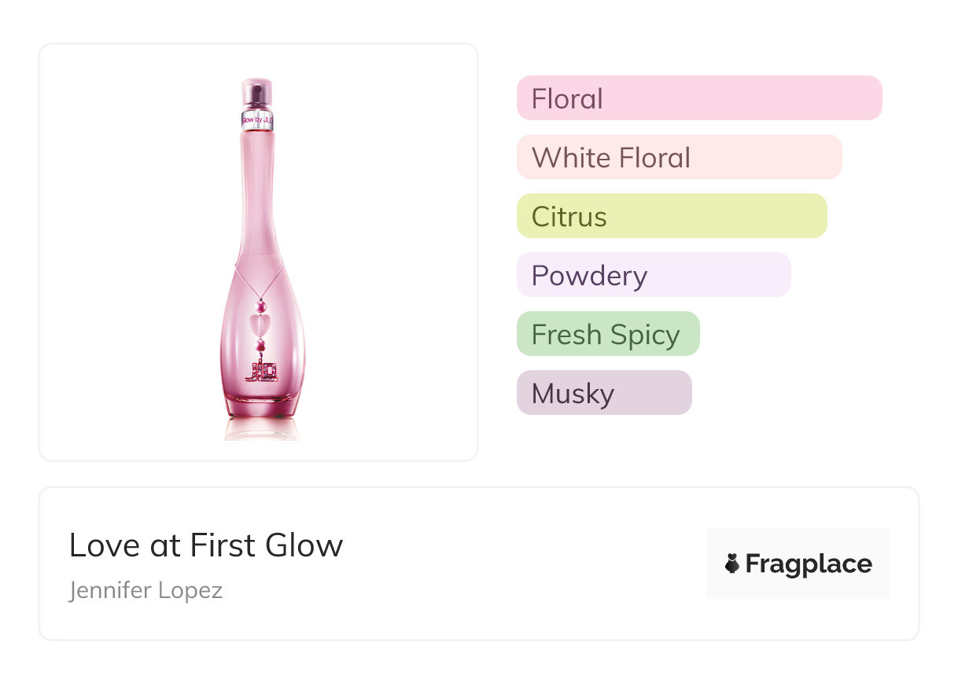Image resolution: width=958 pixels, height=679 pixels.
Task: Choose the mauve Musky accord bar
Action: (603, 393)
